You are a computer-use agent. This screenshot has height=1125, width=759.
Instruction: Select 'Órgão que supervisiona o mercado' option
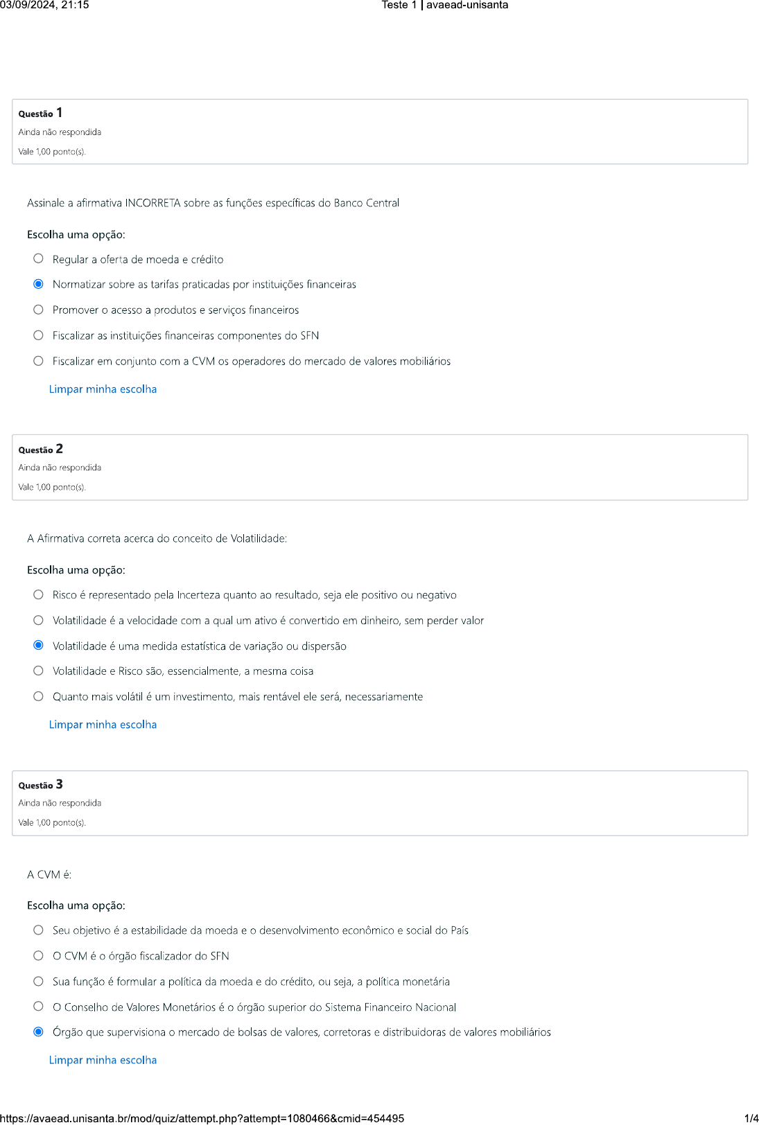(39, 1031)
